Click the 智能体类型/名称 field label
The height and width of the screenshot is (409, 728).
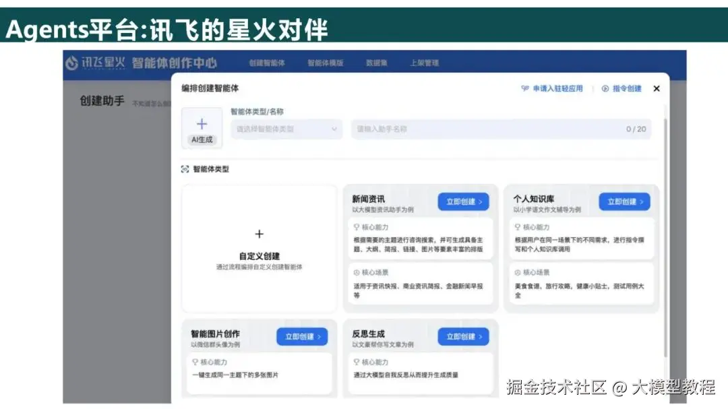tap(257, 111)
